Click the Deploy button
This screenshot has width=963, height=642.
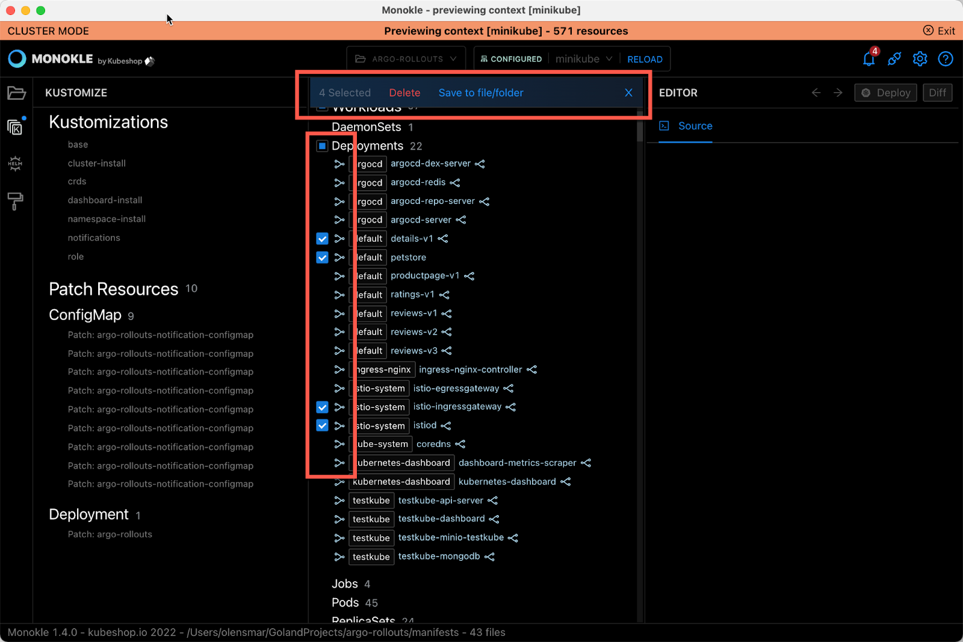tap(885, 93)
